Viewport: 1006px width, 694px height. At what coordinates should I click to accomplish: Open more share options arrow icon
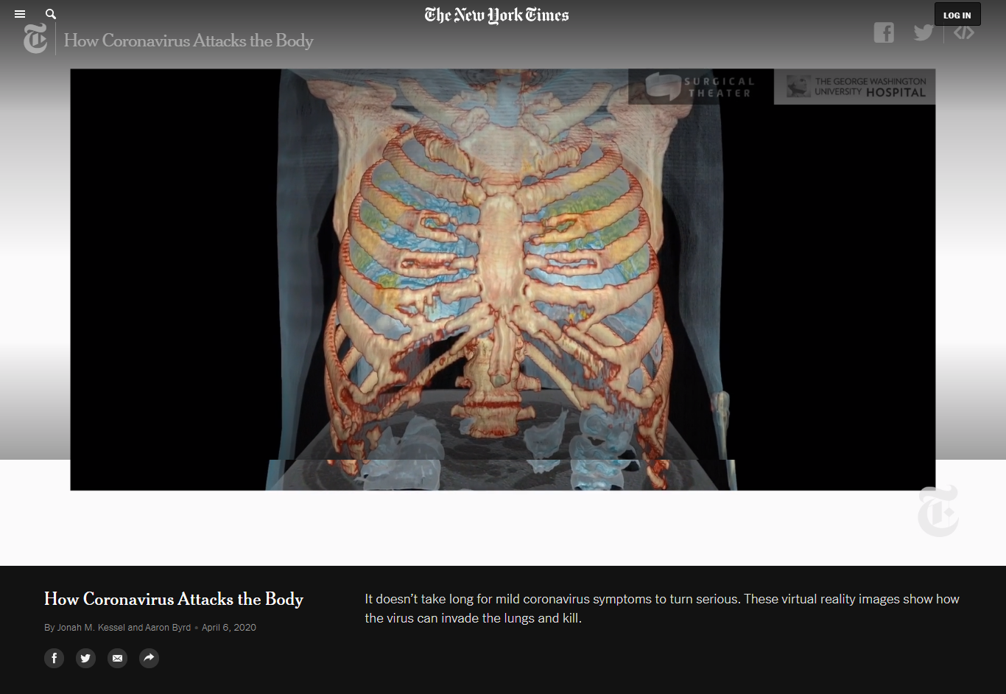[x=149, y=658]
